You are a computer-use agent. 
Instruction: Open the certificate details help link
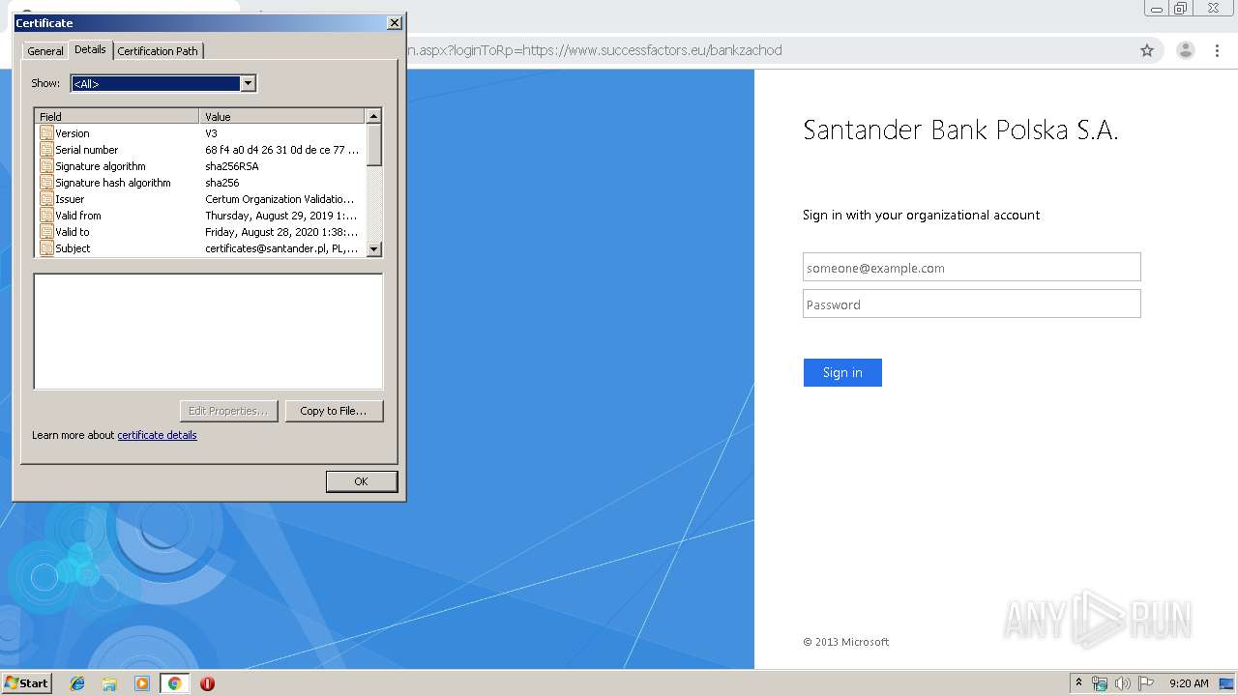point(157,435)
